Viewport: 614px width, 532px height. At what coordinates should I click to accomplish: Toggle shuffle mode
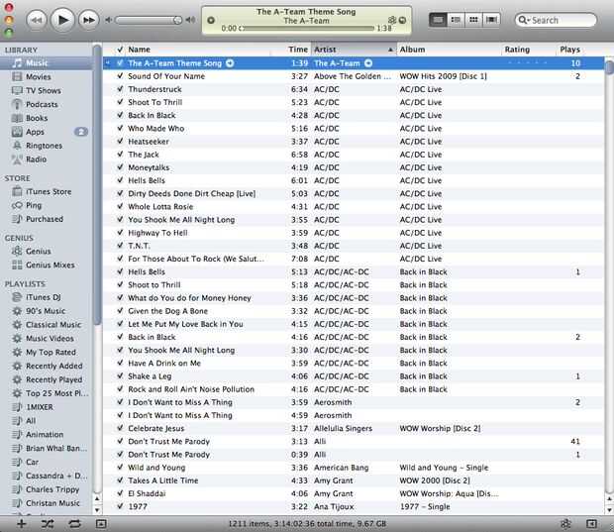(48, 524)
